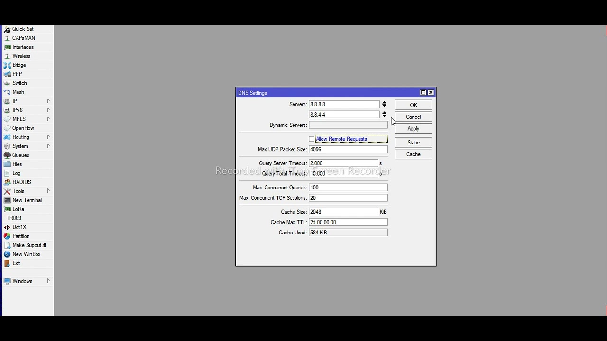
Task: Click the Windows menu icon
Action: coord(7,281)
